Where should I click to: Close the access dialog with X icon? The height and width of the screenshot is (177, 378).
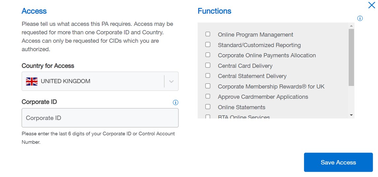pyautogui.click(x=372, y=5)
